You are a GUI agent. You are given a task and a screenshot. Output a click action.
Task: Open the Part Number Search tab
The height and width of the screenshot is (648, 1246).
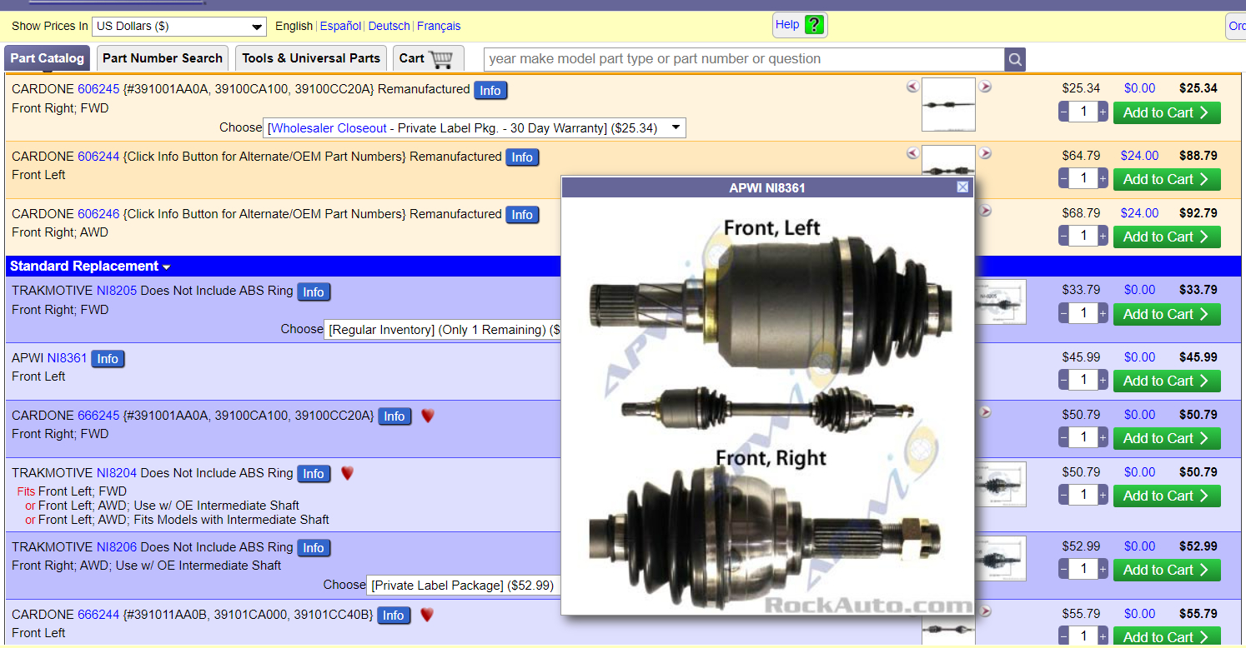click(x=163, y=58)
